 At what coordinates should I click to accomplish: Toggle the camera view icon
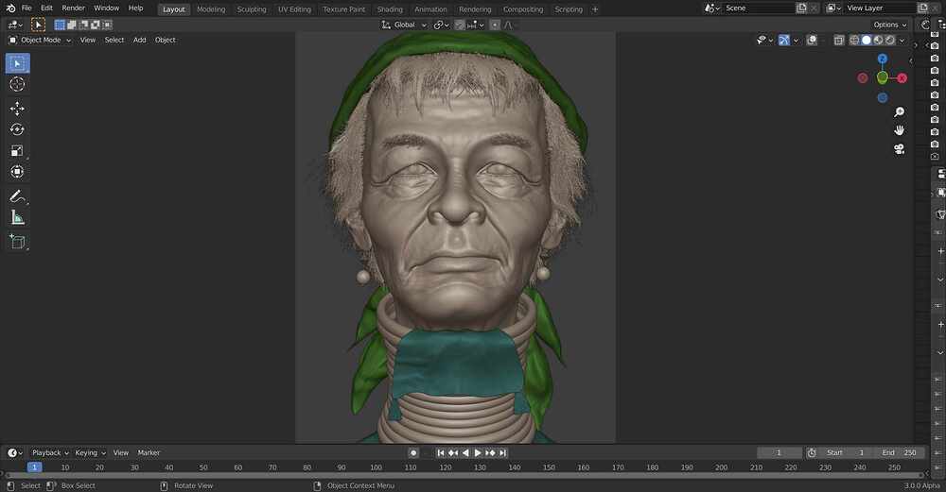[x=899, y=149]
